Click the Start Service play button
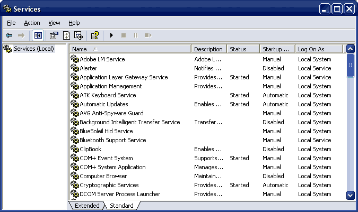 [111, 35]
